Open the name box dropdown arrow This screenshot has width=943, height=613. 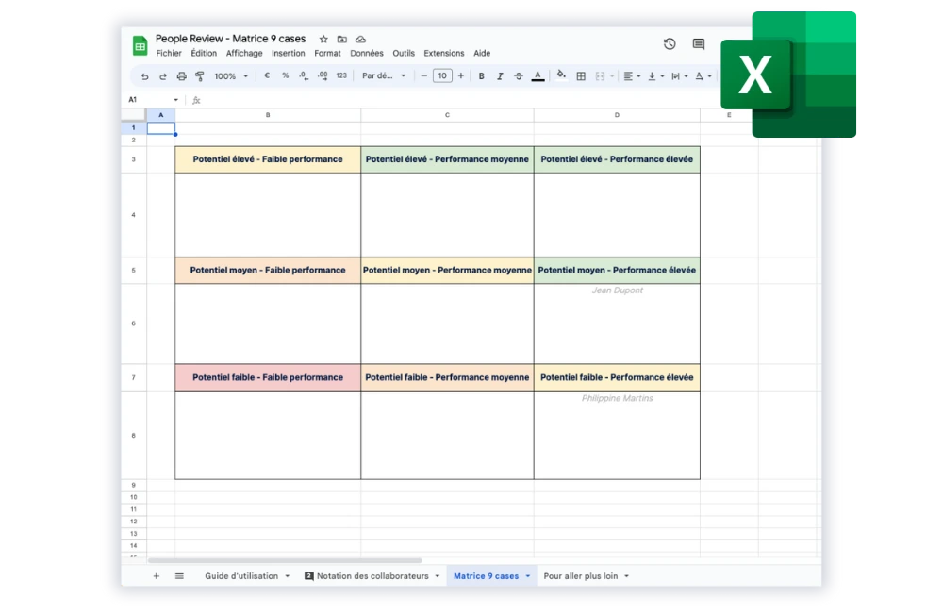pos(175,100)
